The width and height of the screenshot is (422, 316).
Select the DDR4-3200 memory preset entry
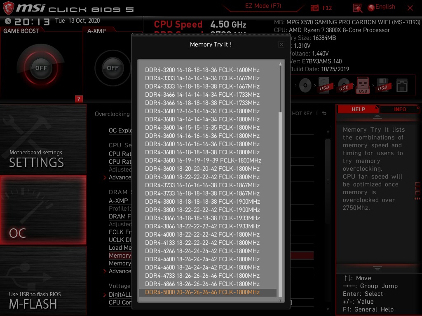(202, 70)
